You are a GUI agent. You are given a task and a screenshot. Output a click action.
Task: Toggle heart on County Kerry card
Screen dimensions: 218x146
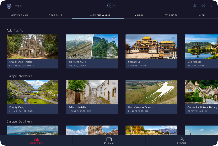(x=54, y=84)
